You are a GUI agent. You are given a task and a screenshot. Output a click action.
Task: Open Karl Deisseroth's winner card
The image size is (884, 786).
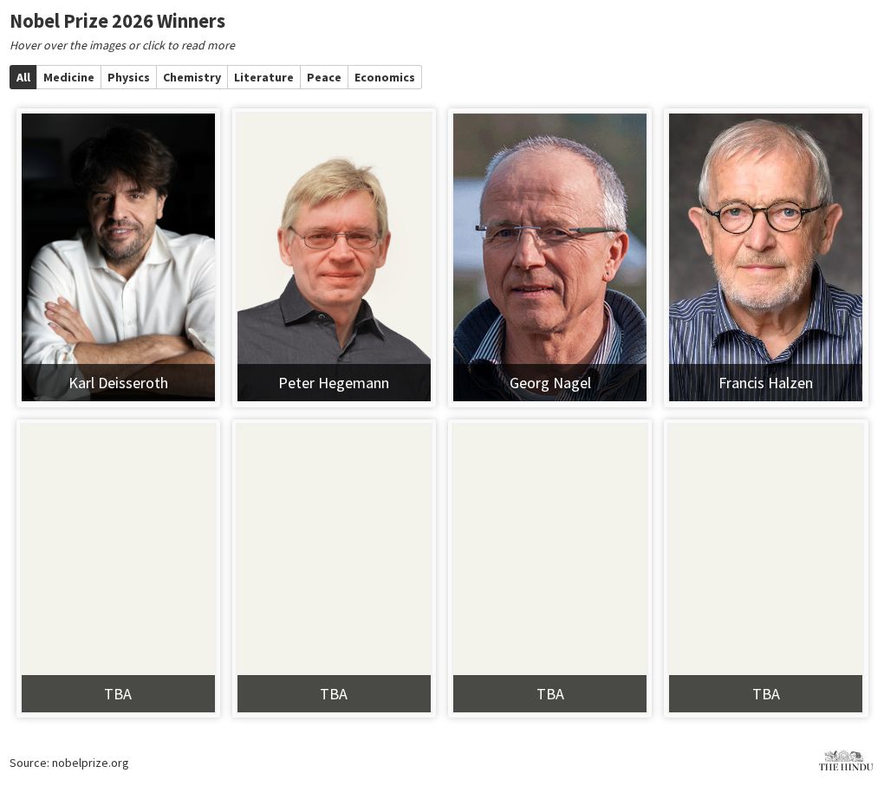point(119,257)
